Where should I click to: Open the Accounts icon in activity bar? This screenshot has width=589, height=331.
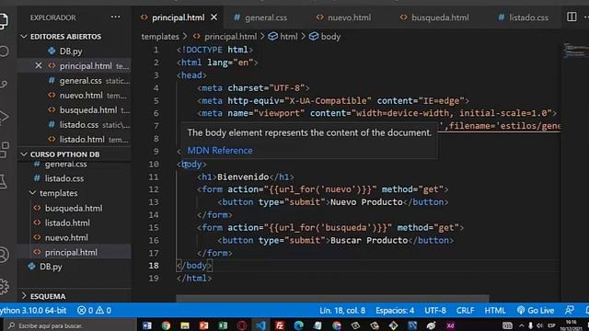coord(4,255)
